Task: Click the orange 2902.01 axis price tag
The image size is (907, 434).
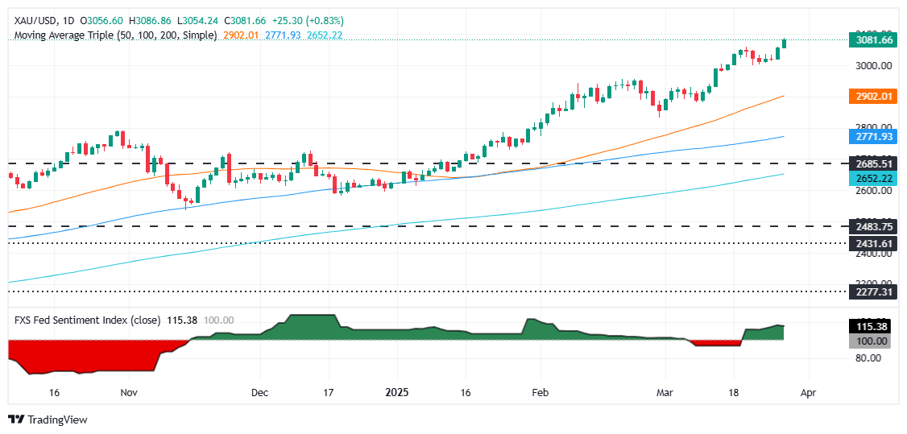Action: 874,96
